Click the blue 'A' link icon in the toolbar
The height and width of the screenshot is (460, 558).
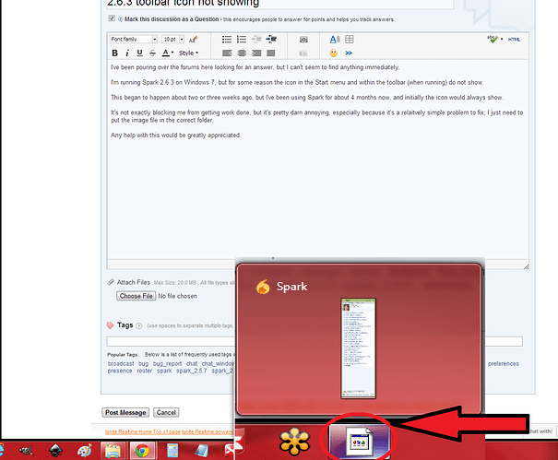click(x=335, y=39)
